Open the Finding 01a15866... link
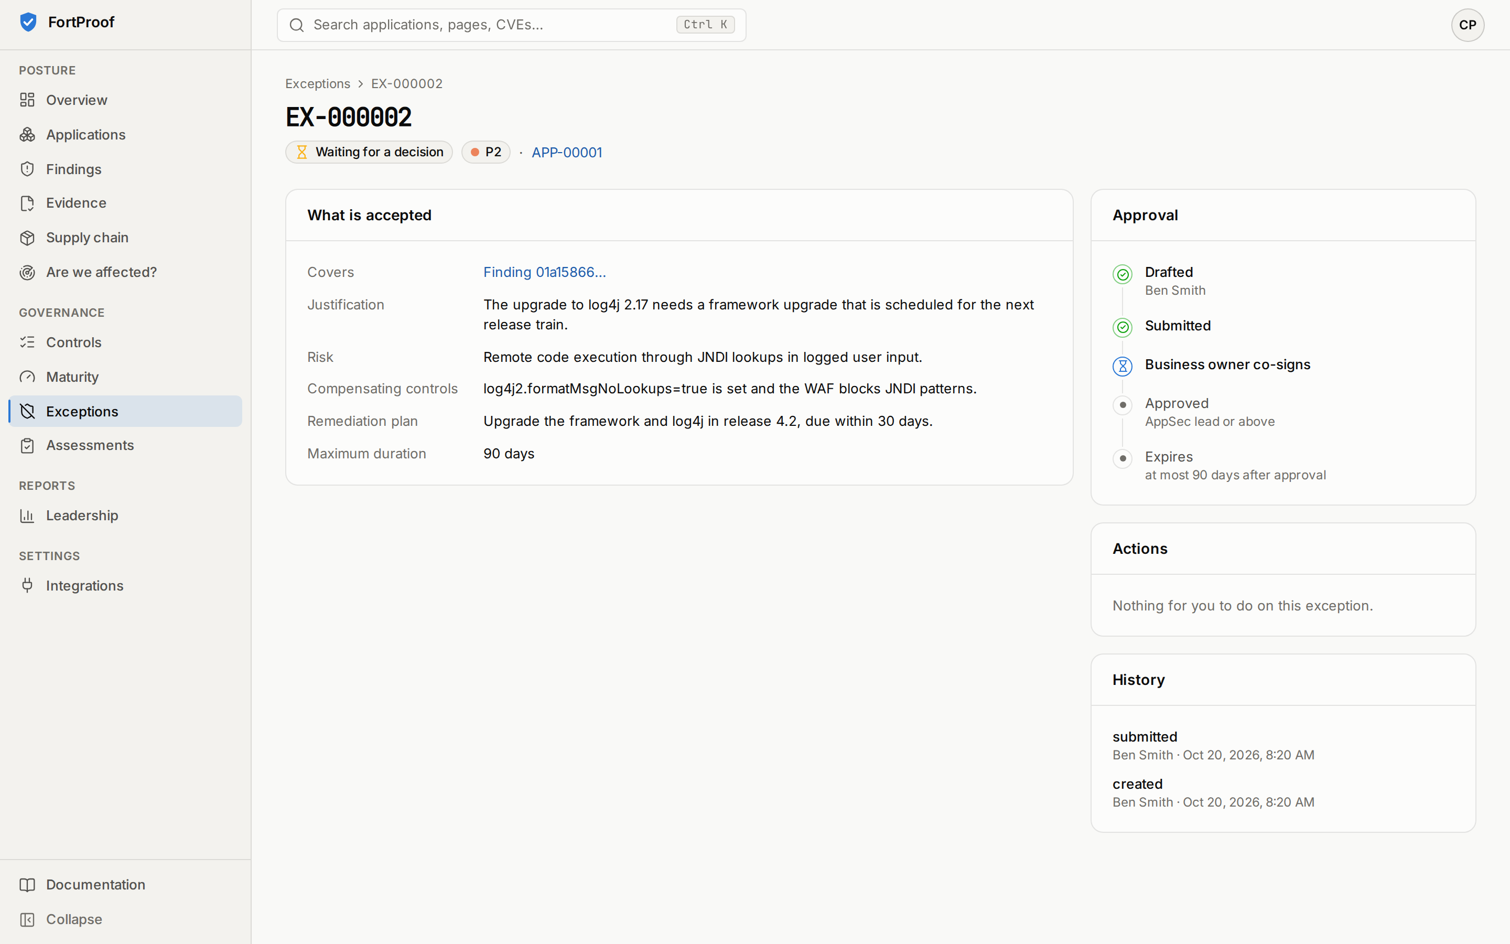This screenshot has height=944, width=1510. (544, 272)
